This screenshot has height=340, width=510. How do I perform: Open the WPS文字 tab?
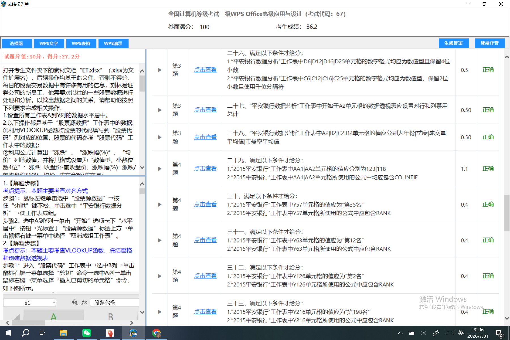49,43
